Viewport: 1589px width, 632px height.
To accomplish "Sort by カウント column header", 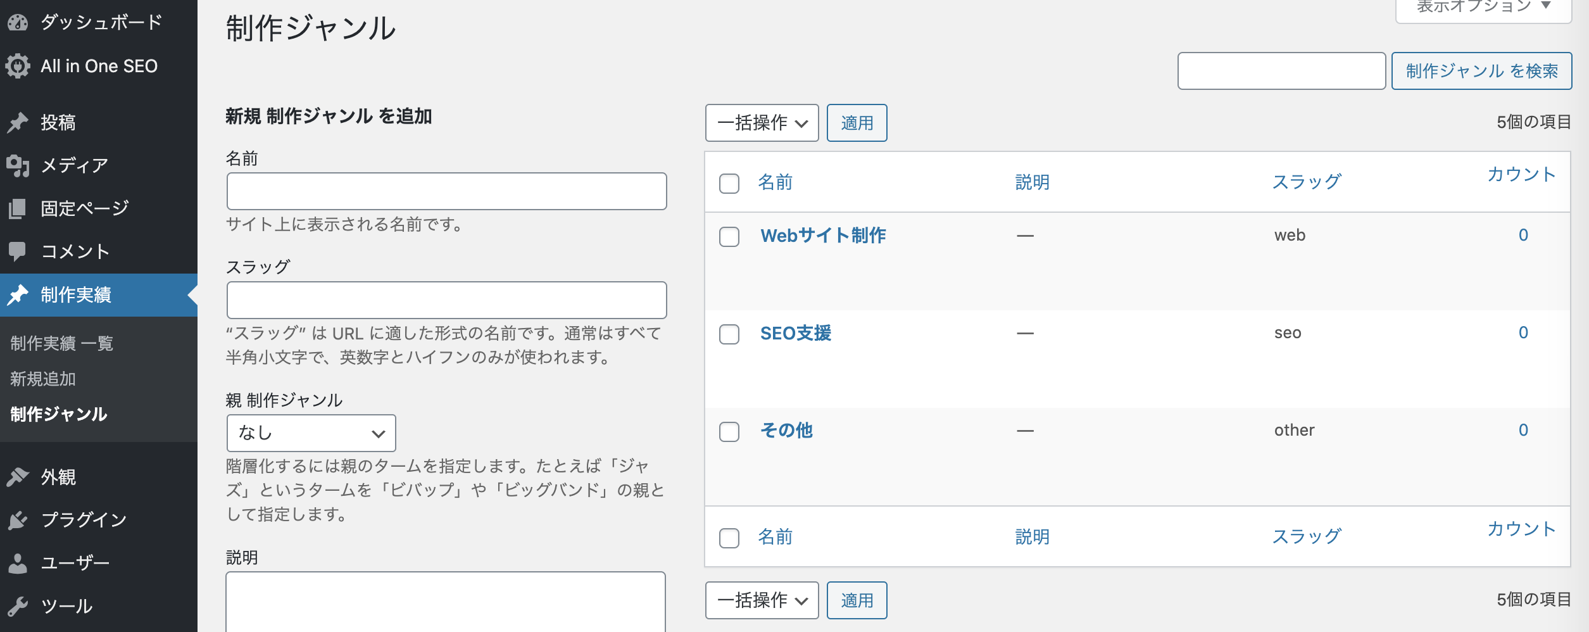I will [1521, 175].
